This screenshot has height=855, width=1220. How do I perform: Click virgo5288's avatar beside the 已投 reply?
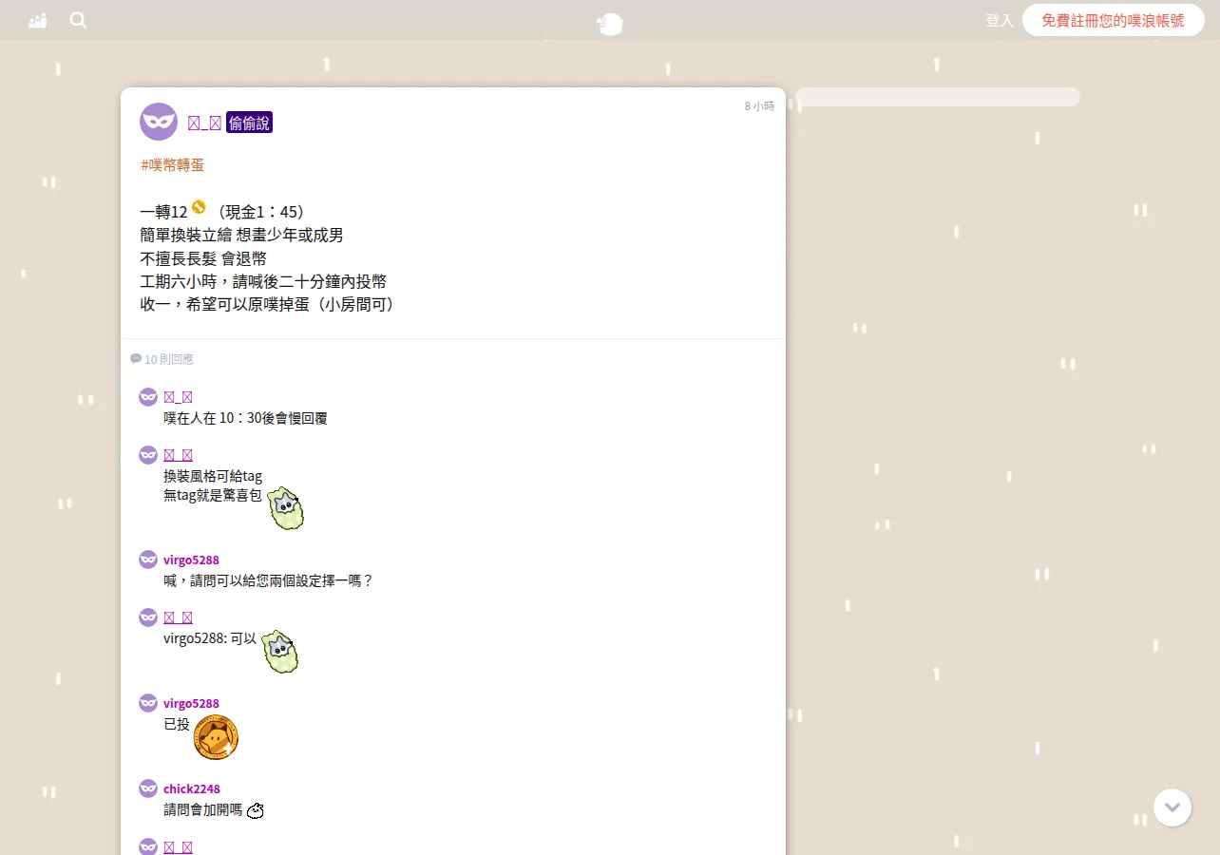(x=148, y=703)
